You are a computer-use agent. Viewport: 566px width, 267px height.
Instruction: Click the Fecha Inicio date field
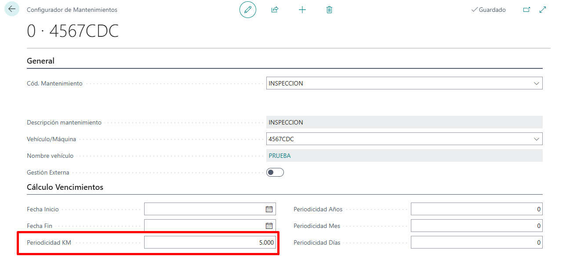click(x=210, y=209)
